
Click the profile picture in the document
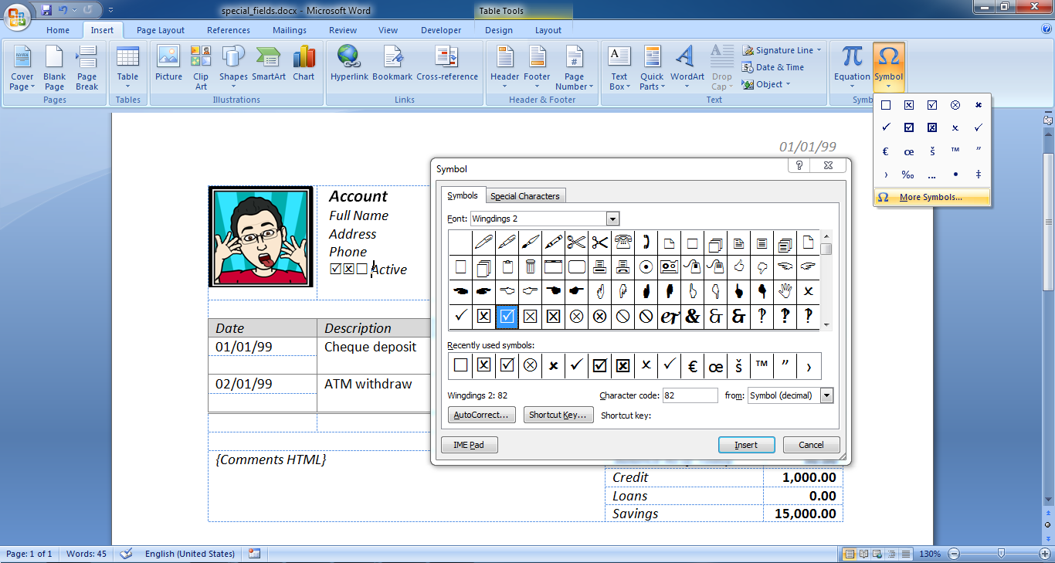[x=261, y=237]
